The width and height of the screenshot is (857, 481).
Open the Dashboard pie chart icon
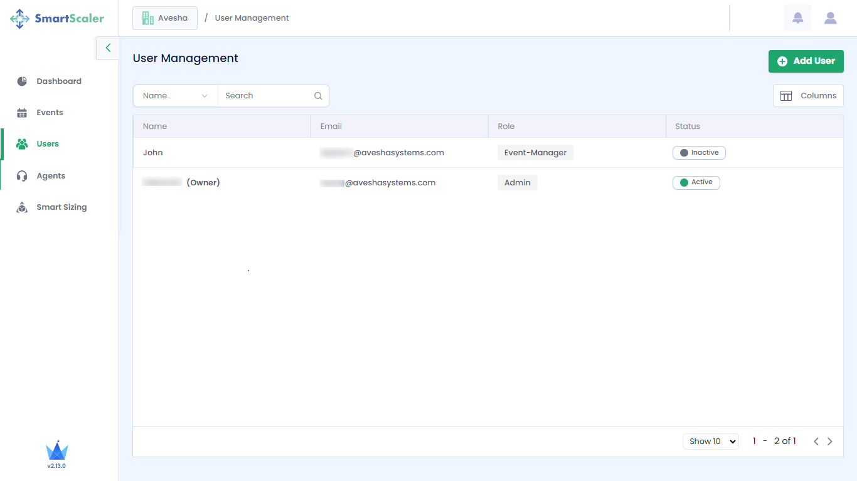point(22,81)
